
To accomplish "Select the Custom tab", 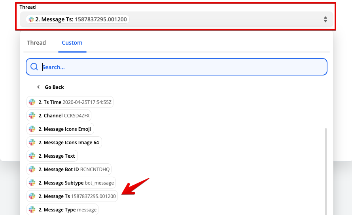I will [x=72, y=43].
